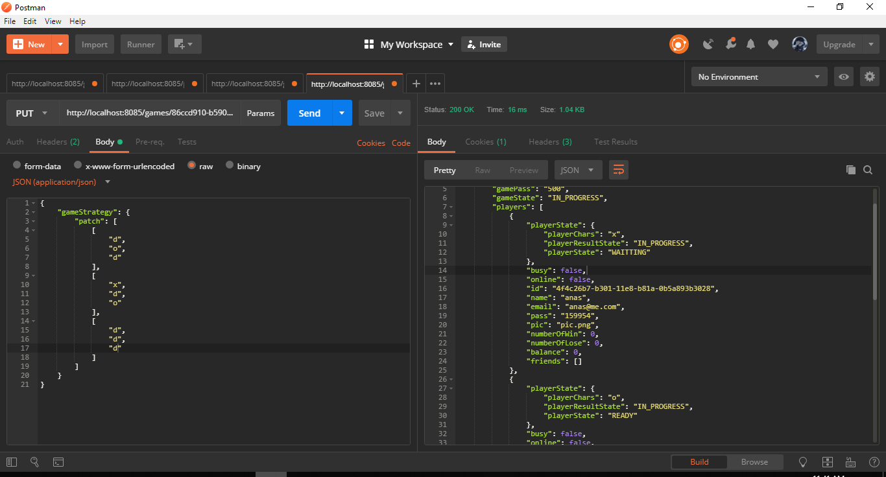886x477 pixels.
Task: Collapse line 2 gameStrategy fold arrow
Action: [x=33, y=212]
